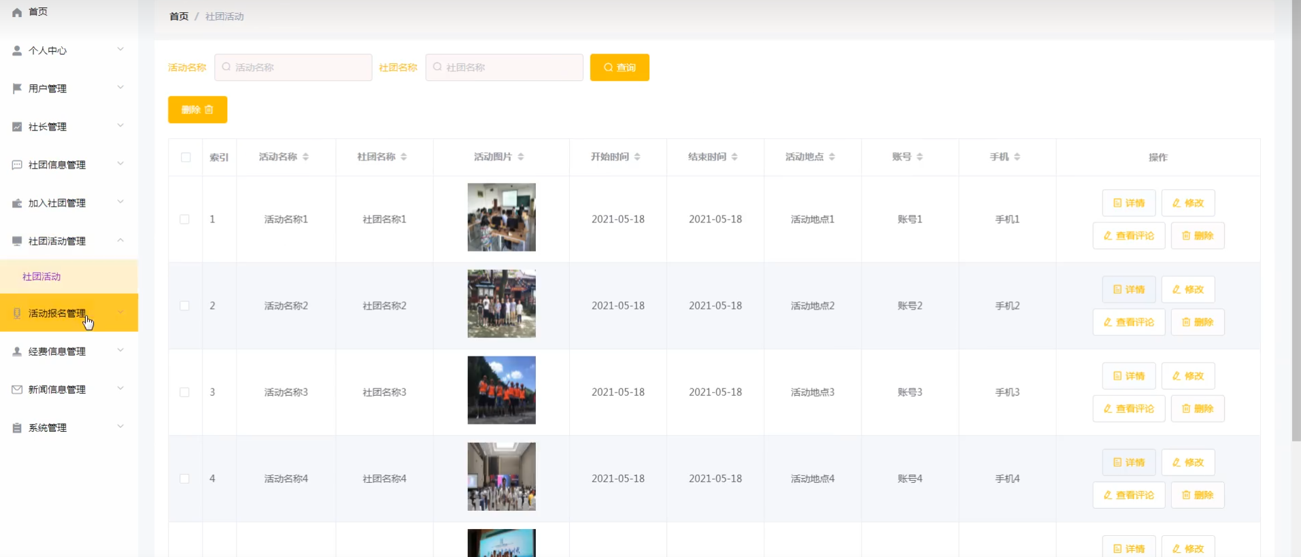Click 删除 for row 活动名称3
Viewport: 1301px width, 557px height.
tap(1198, 408)
